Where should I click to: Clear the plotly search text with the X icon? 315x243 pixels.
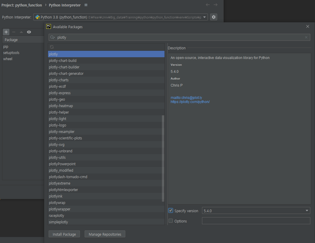[x=306, y=37]
